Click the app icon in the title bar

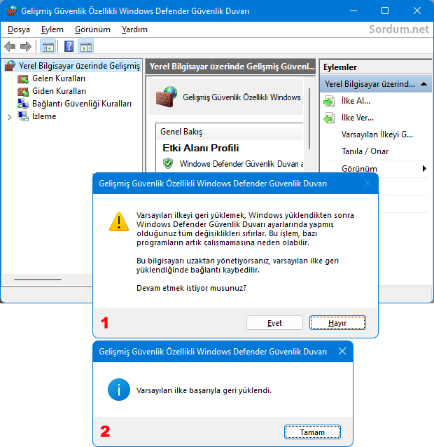pyautogui.click(x=11, y=11)
